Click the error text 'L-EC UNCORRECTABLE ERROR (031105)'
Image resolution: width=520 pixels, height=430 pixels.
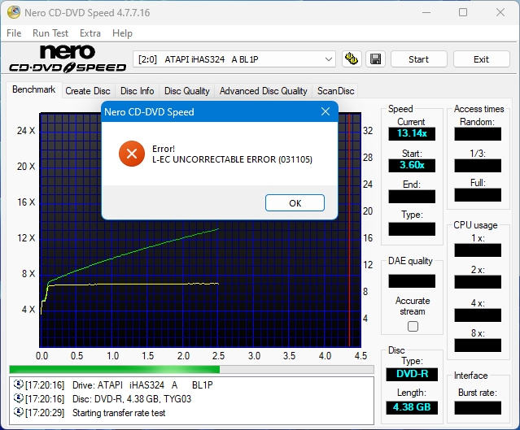tap(232, 159)
